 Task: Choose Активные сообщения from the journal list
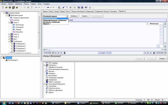(x=52, y=22)
